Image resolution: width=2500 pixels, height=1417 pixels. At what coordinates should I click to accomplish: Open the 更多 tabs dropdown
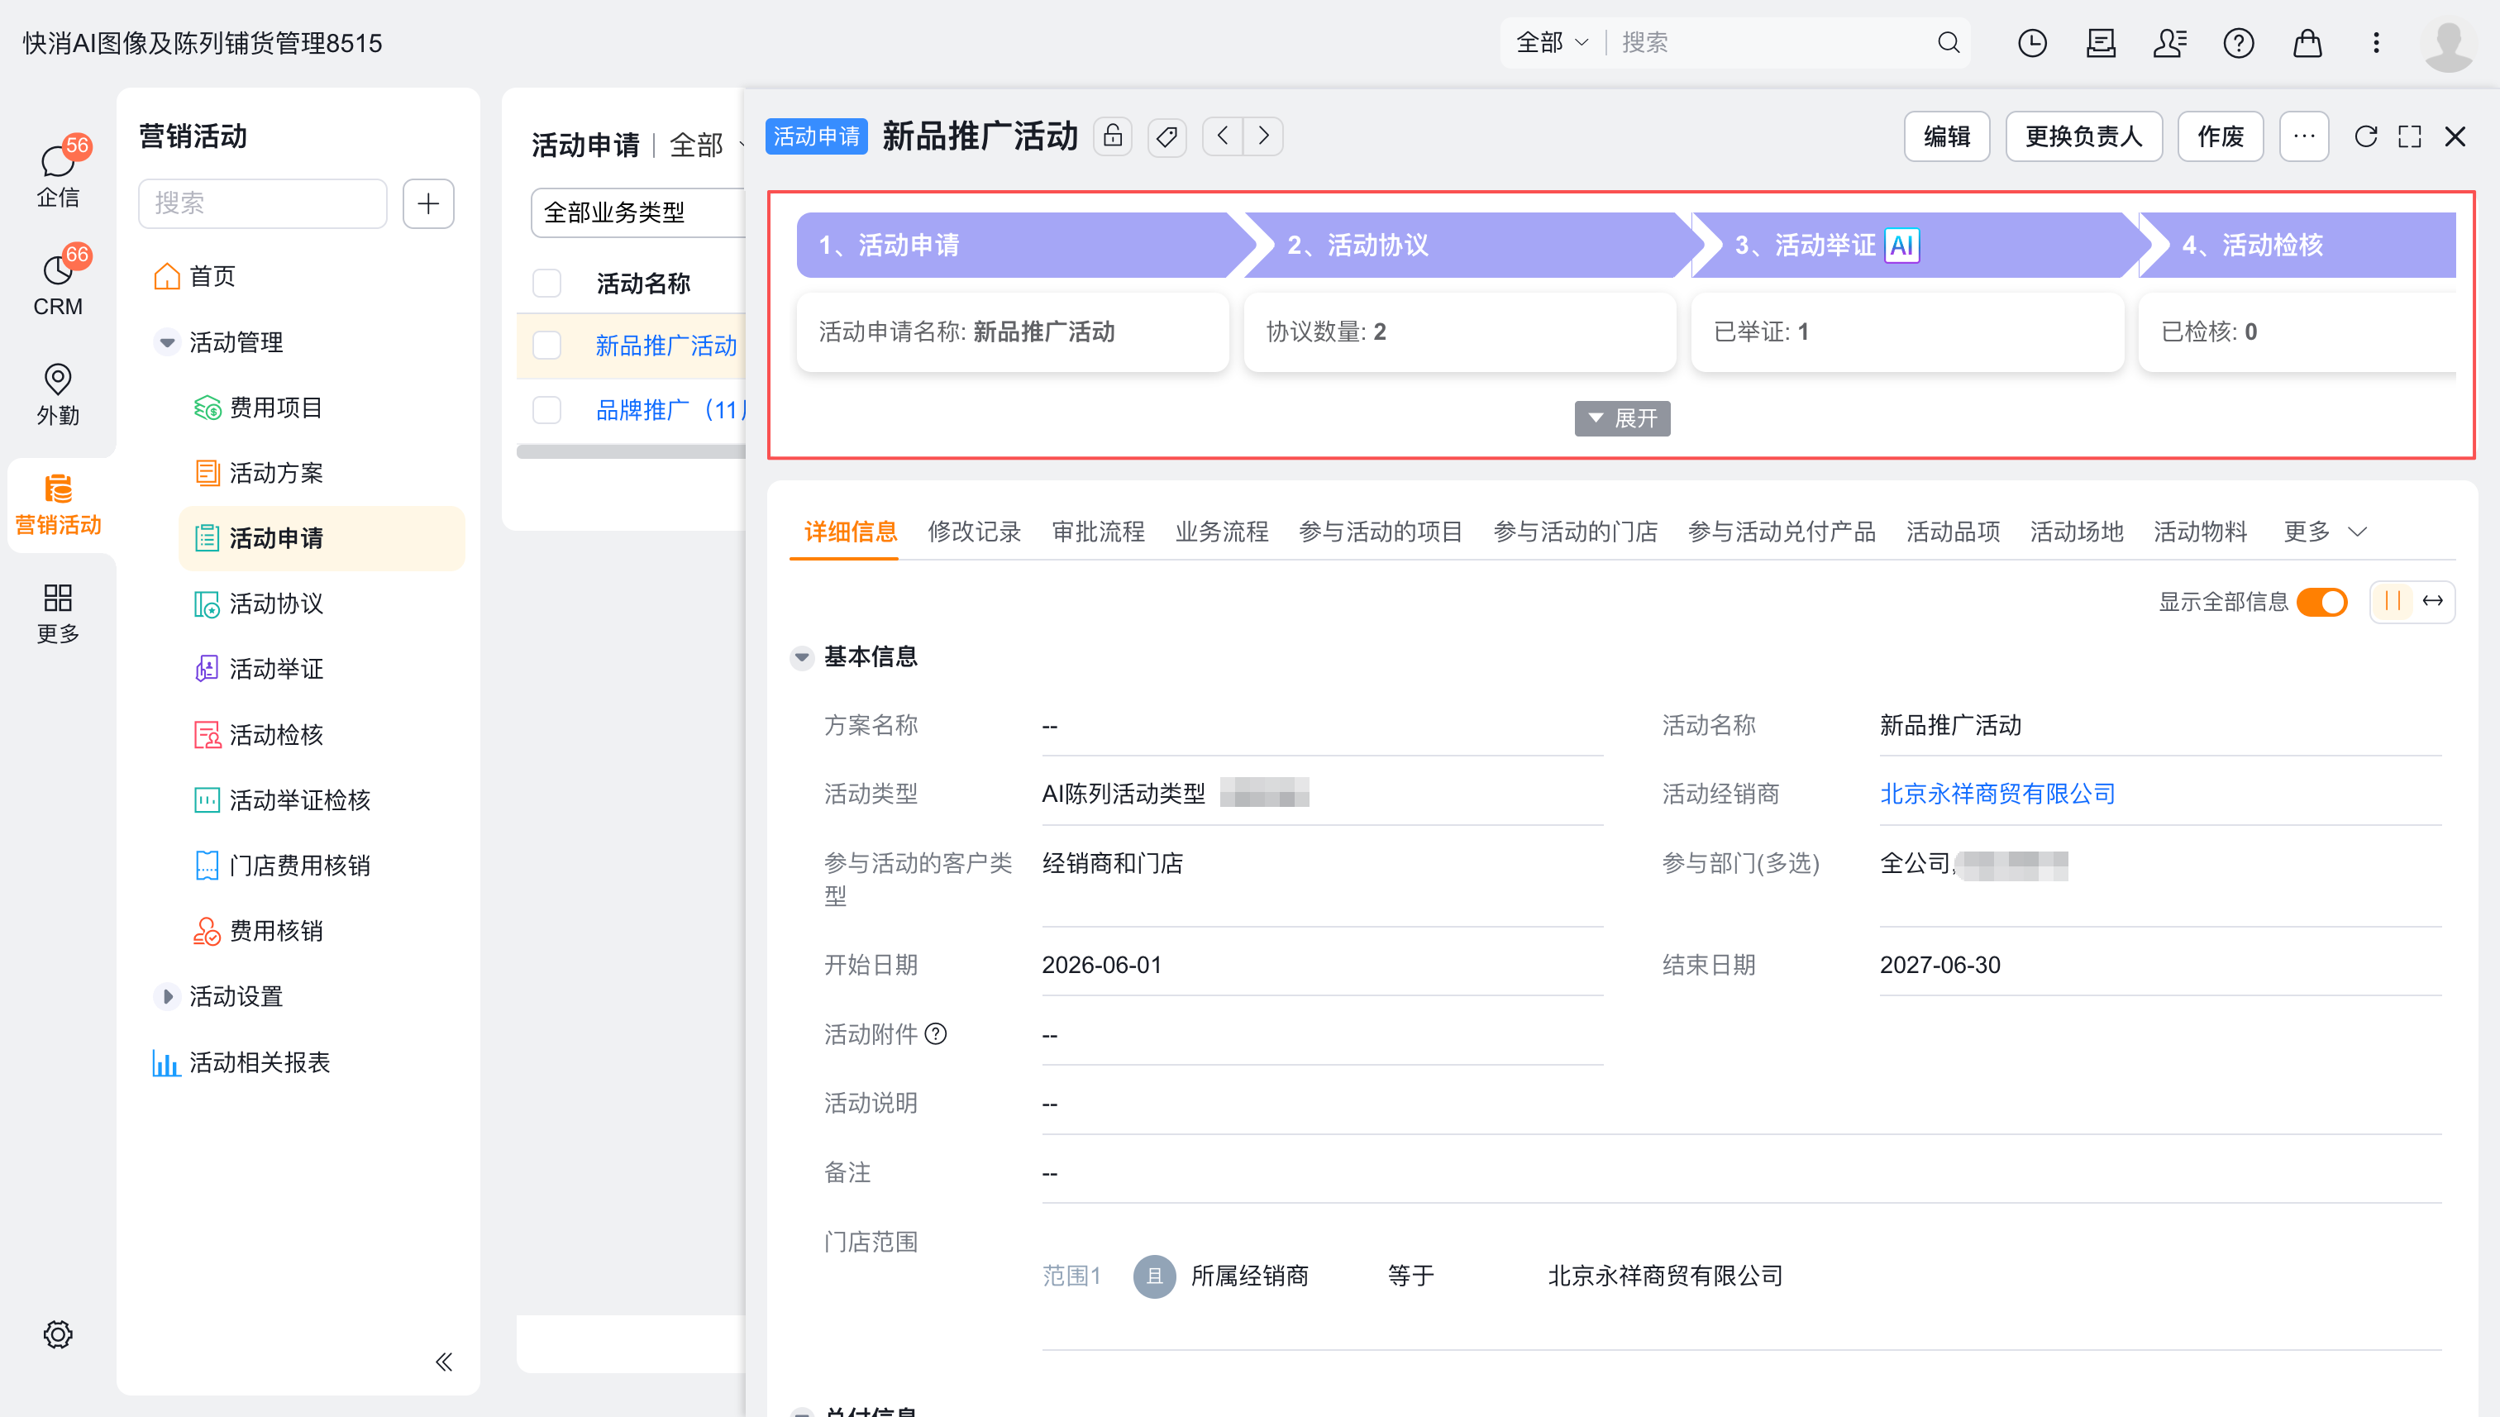tap(2325, 532)
